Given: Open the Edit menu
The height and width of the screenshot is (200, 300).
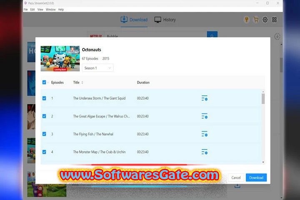Looking at the screenshot, I should [x=32, y=10].
